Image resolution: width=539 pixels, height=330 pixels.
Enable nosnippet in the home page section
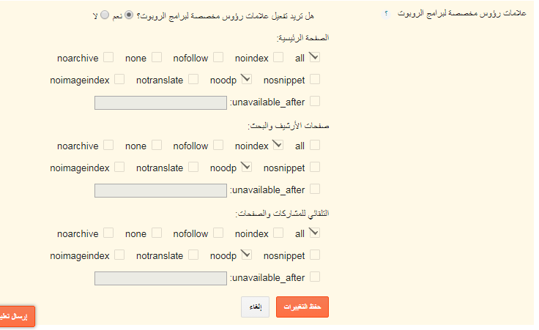point(314,79)
